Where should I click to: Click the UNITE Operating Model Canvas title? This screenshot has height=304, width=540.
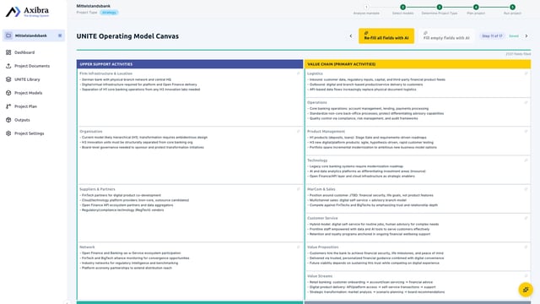coord(127,36)
